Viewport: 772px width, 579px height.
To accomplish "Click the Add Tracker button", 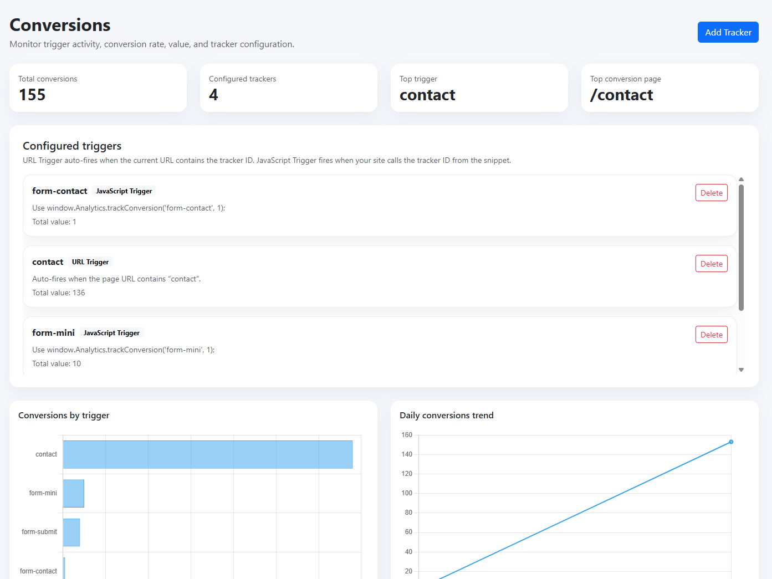I will (727, 32).
